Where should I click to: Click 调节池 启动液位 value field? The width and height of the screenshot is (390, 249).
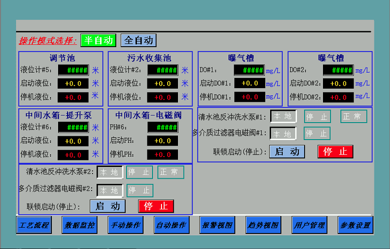73,83
